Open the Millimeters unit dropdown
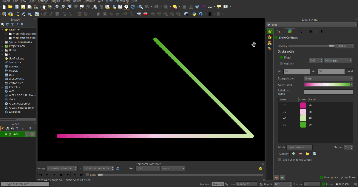358x187 pixels. click(x=338, y=60)
